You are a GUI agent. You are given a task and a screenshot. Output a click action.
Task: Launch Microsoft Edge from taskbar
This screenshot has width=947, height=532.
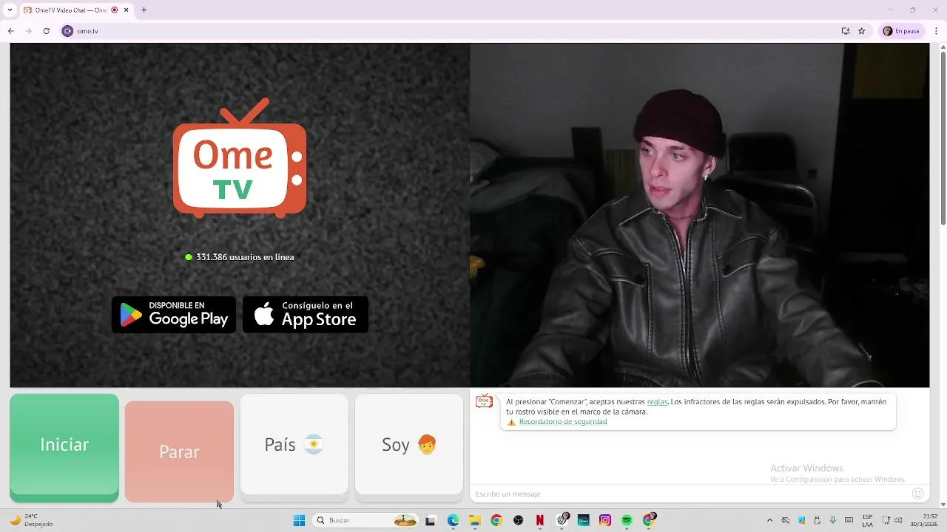tap(453, 520)
